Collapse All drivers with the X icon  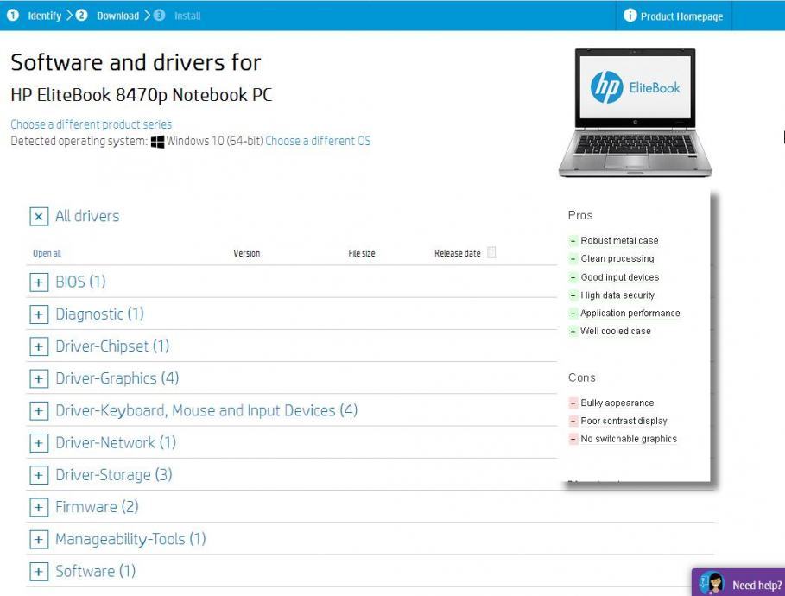(39, 217)
